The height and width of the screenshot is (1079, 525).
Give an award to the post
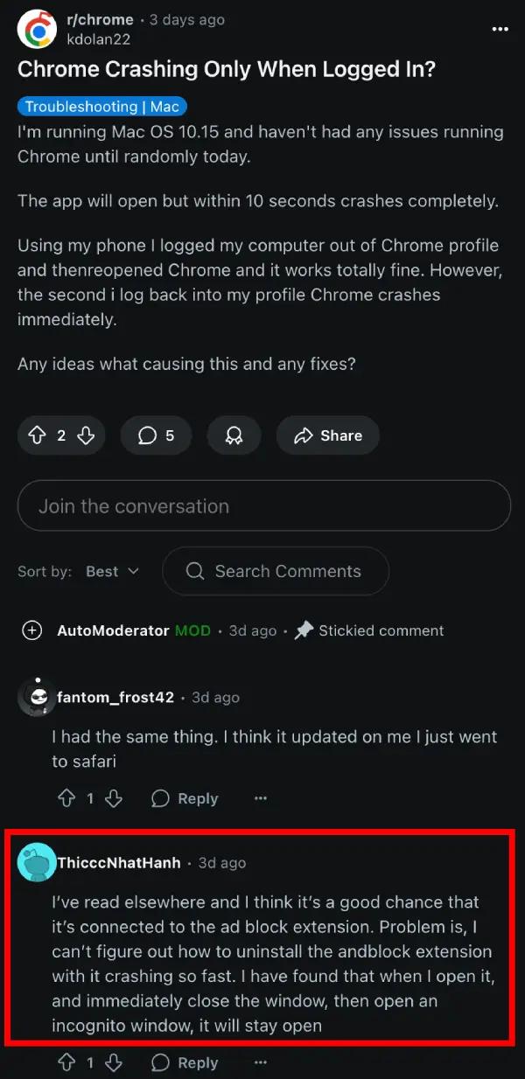click(x=234, y=435)
